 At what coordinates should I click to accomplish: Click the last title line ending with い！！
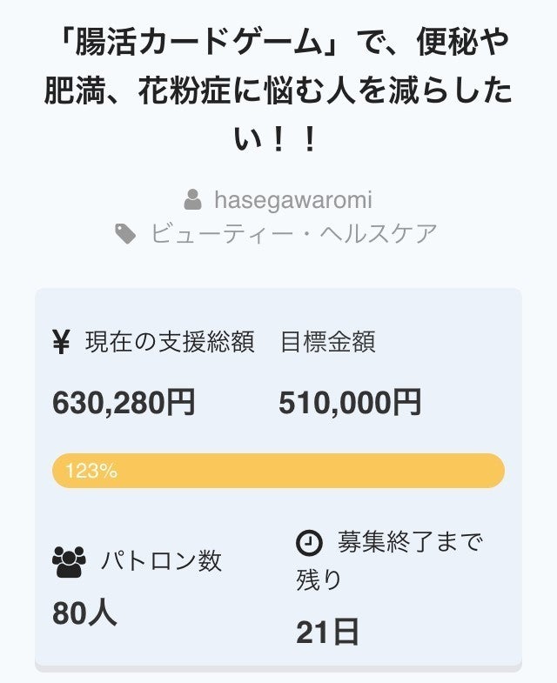278,140
